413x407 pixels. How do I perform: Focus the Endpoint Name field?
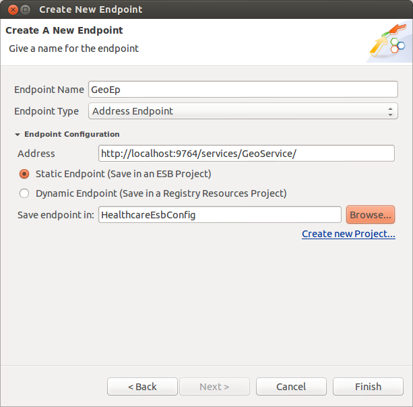pyautogui.click(x=243, y=90)
